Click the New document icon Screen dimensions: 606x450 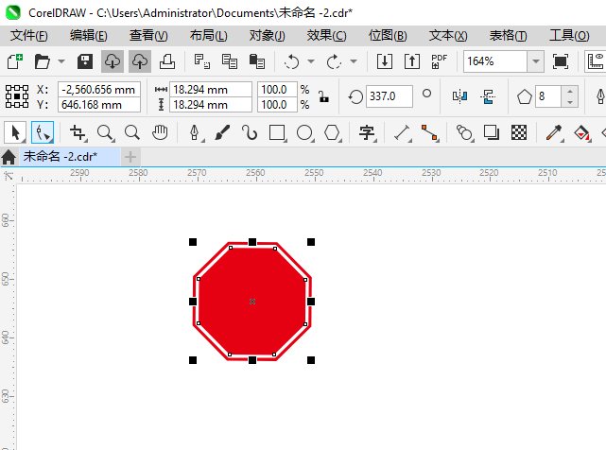(15, 61)
